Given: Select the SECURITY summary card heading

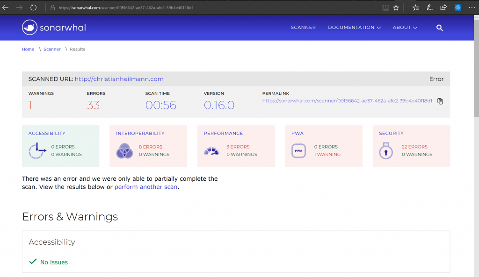Looking at the screenshot, I should (392, 133).
